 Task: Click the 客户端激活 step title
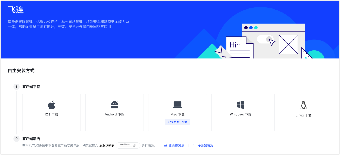pyautogui.click(x=31, y=139)
